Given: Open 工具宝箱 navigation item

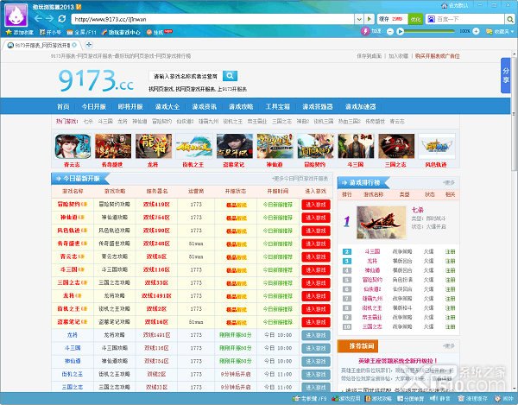Looking at the screenshot, I should pos(278,106).
